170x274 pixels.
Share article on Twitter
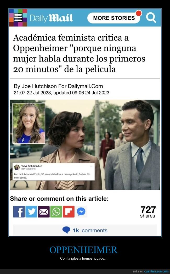coord(31,212)
